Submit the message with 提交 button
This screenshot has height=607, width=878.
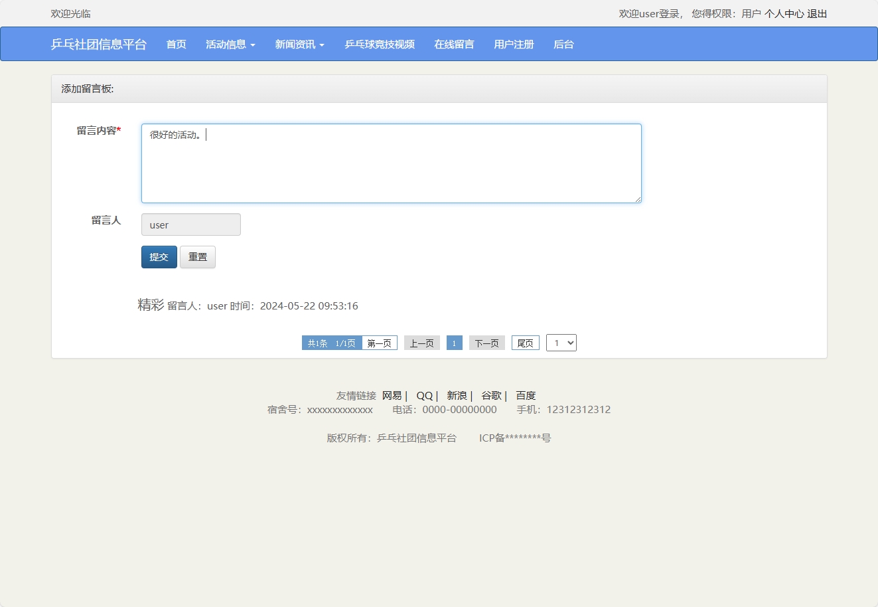(x=159, y=257)
